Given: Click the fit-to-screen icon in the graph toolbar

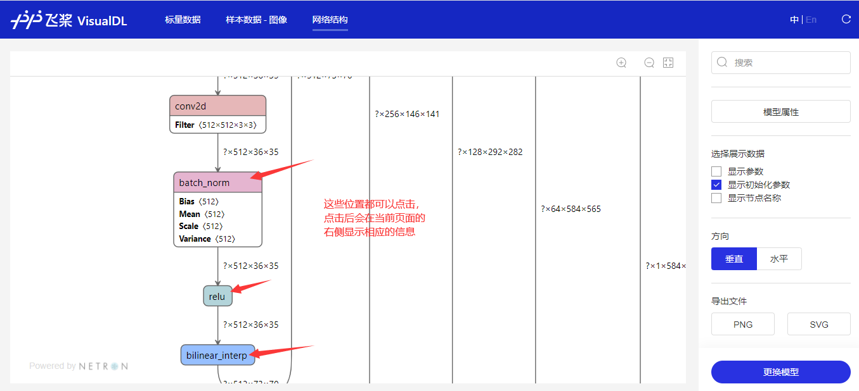Looking at the screenshot, I should coord(668,63).
